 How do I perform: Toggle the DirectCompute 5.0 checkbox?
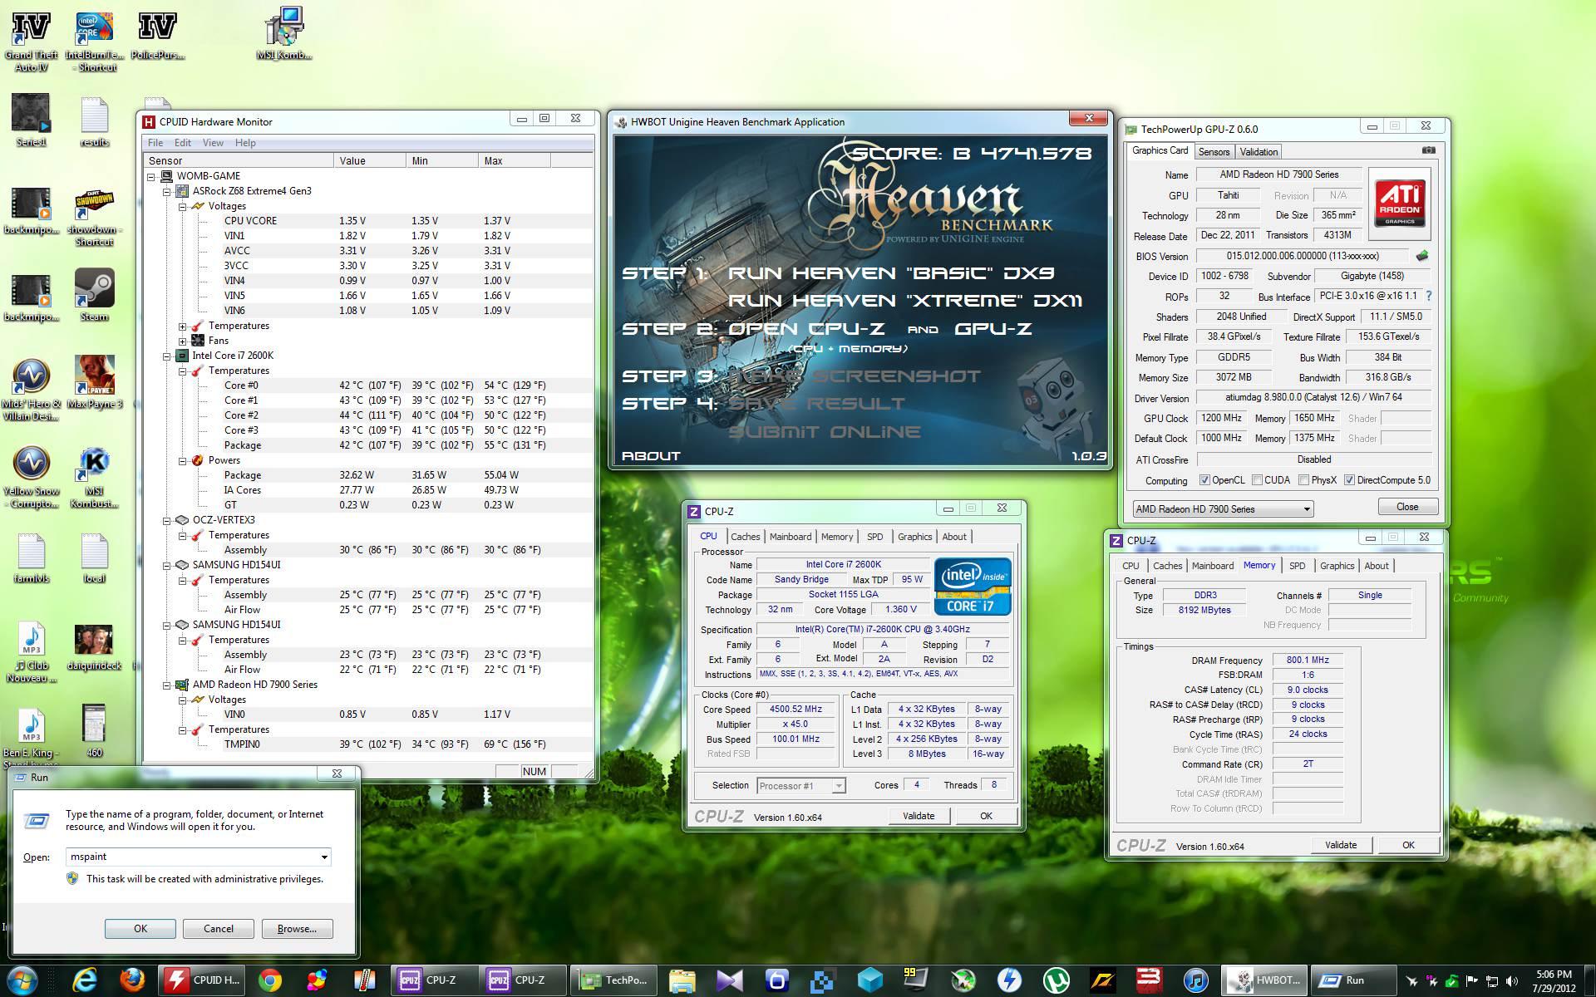click(x=1349, y=480)
